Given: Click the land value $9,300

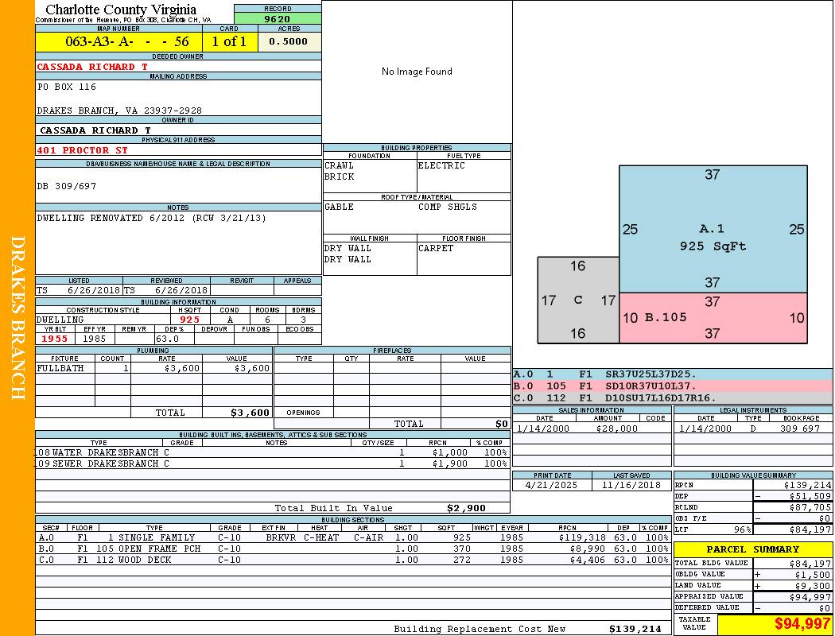Looking at the screenshot, I should coord(813,586).
